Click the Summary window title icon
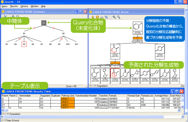 pyautogui.click(x=3, y=12)
